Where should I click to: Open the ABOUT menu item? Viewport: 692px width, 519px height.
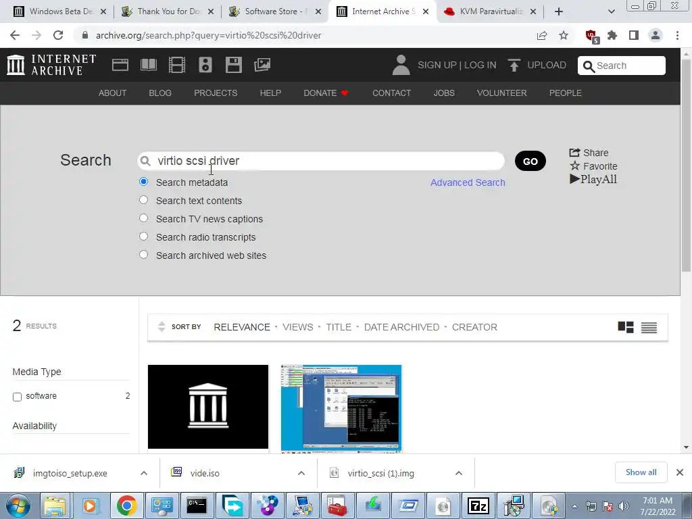pyautogui.click(x=113, y=93)
